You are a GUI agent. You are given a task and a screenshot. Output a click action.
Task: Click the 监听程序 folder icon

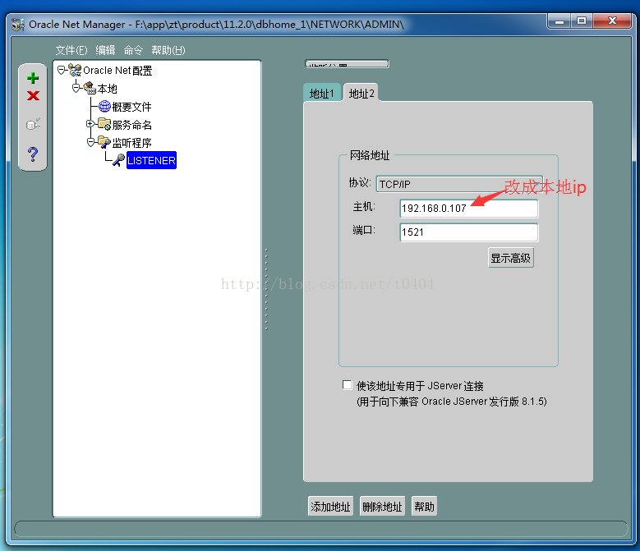104,142
